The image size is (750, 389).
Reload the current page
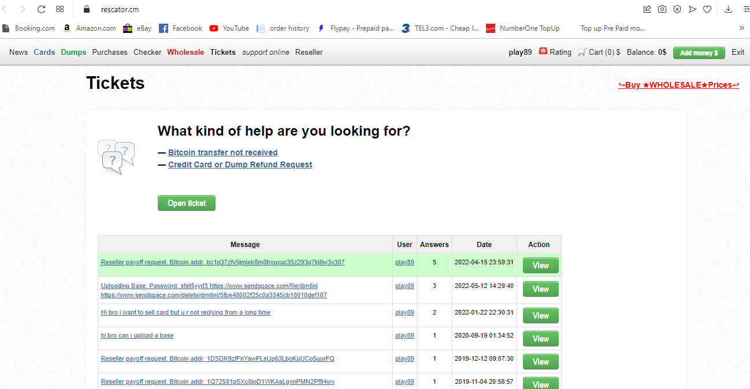(41, 9)
